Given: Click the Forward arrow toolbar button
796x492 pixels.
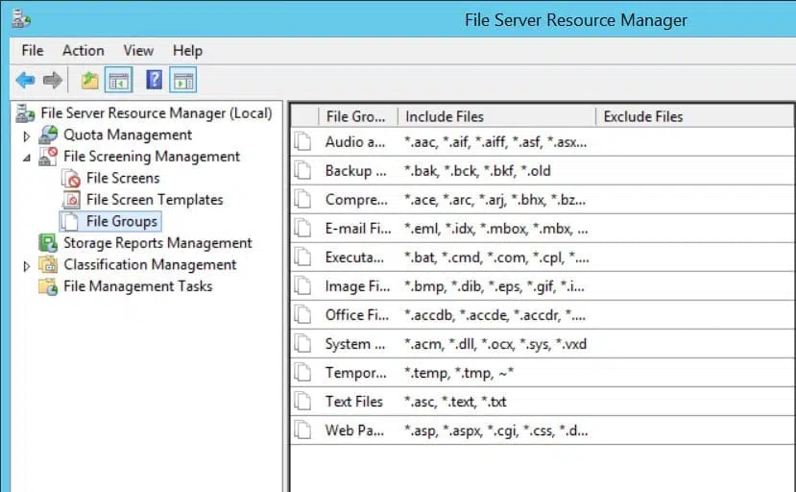Looking at the screenshot, I should point(52,80).
